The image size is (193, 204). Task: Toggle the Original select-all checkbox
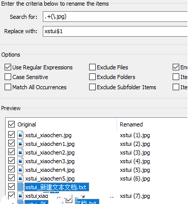click(x=11, y=124)
